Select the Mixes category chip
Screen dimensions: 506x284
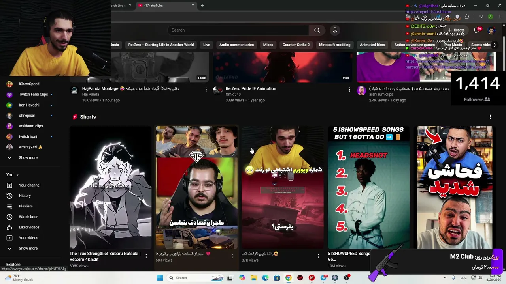coord(268,45)
